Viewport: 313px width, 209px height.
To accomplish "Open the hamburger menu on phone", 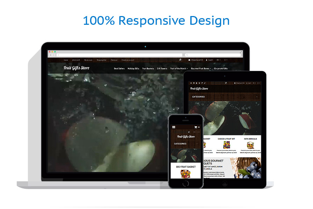I will click(174, 127).
